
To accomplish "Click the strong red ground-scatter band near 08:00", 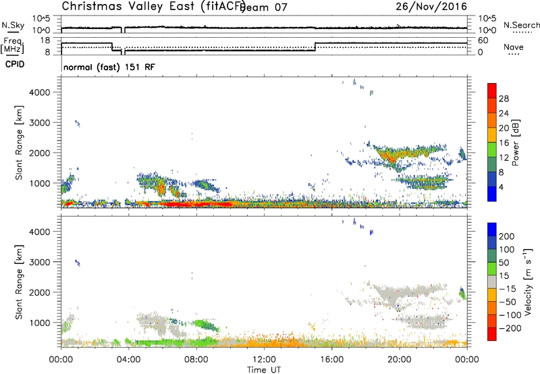I will pyautogui.click(x=196, y=205).
